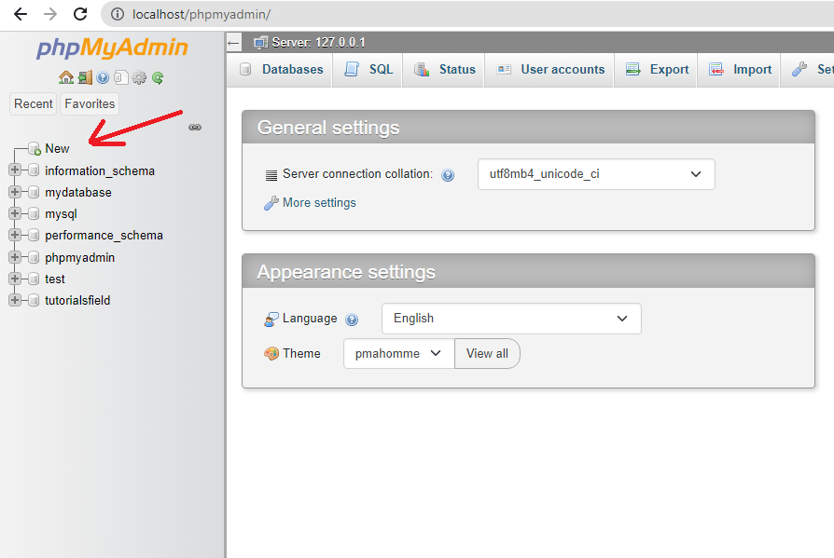
Task: Click database icon beside mysql
Action: pos(34,213)
